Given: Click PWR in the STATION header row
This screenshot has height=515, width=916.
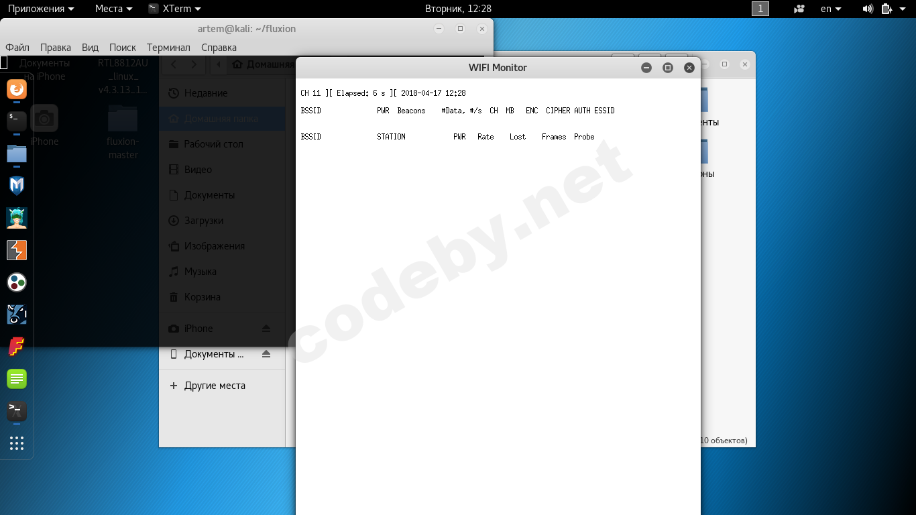Looking at the screenshot, I should (459, 137).
